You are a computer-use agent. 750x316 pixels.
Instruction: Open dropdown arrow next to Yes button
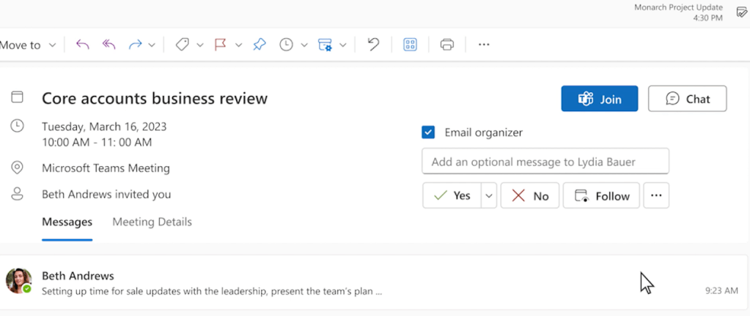point(489,196)
